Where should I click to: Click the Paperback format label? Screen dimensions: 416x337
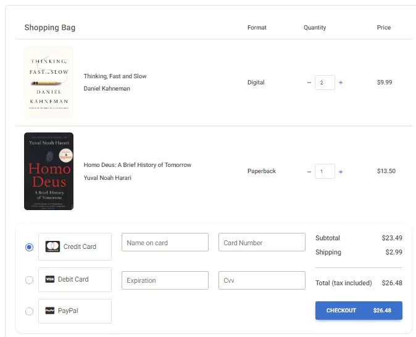(x=262, y=171)
